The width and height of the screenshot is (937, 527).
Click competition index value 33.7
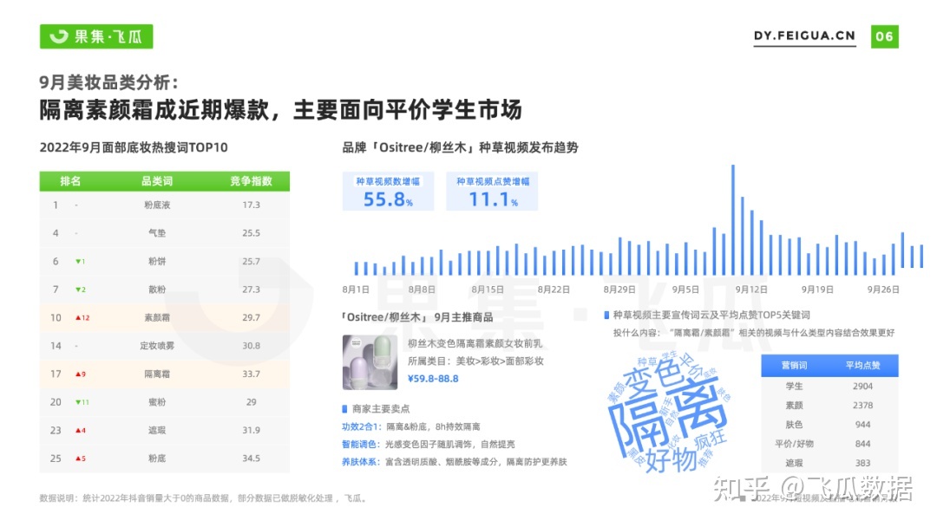(x=251, y=374)
